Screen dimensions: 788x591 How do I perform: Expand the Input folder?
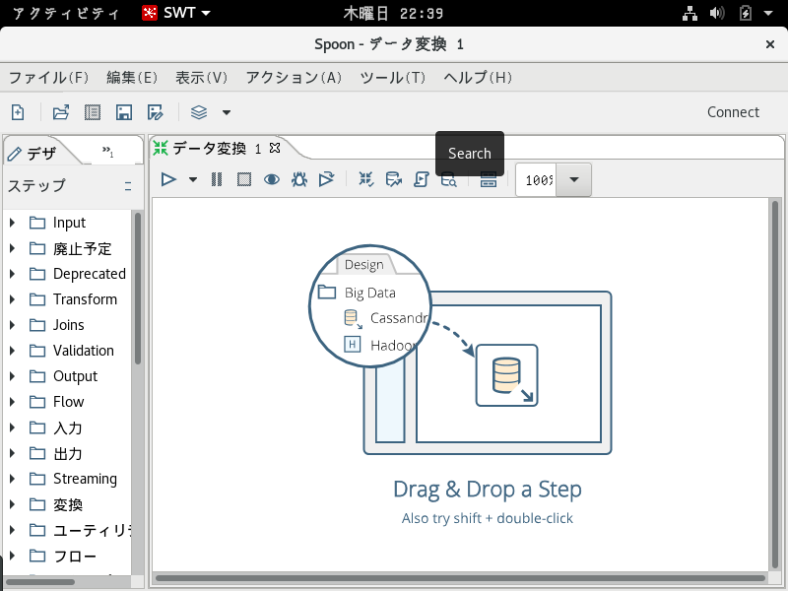coord(13,223)
